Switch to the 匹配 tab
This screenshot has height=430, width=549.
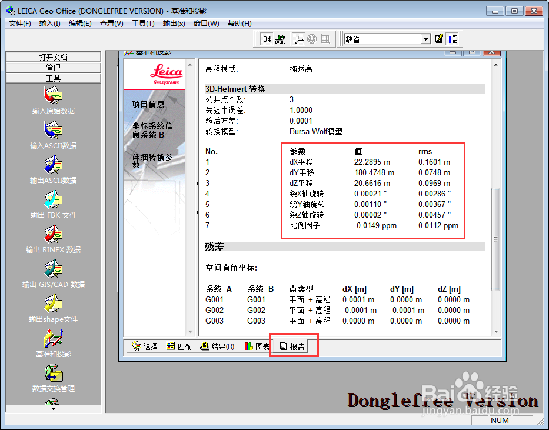click(x=178, y=346)
